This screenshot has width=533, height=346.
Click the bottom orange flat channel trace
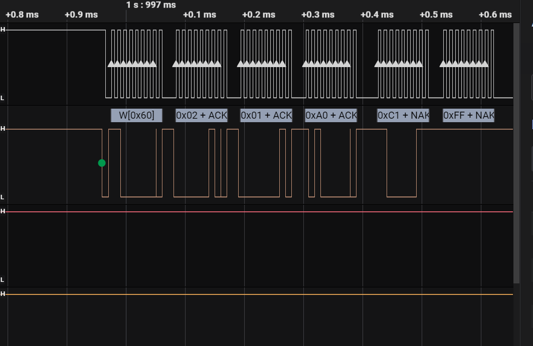click(x=251, y=294)
